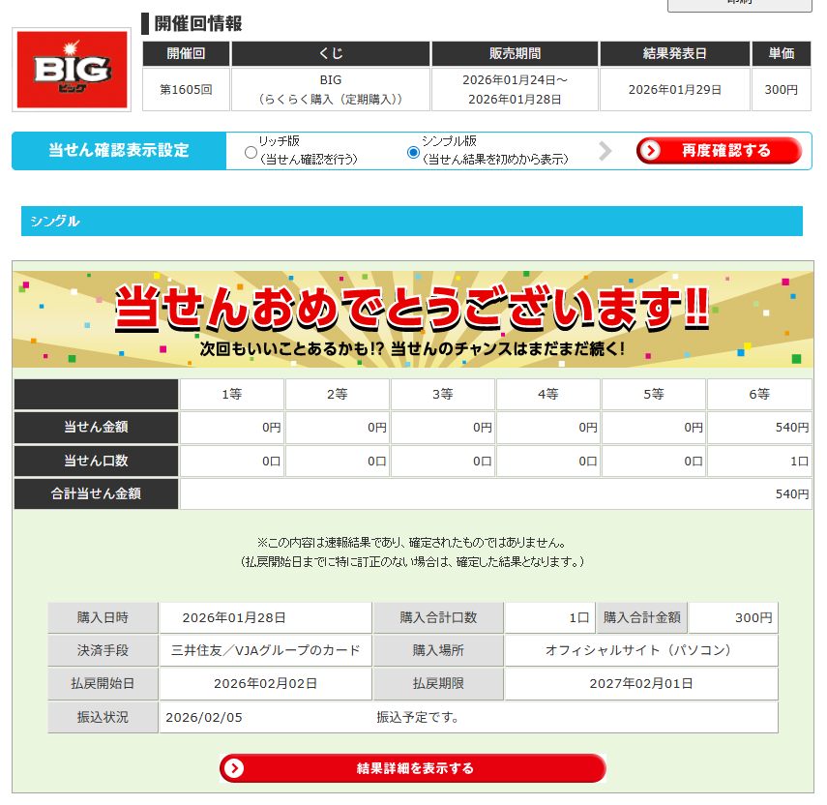827x805 pixels.
Task: Click the arrow icon on 結果詳細を表示する button
Action: click(235, 768)
